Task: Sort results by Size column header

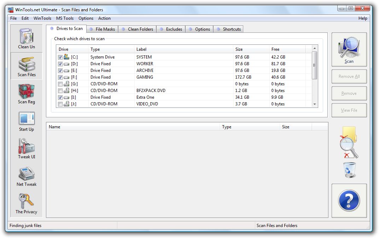Action: coord(296,127)
